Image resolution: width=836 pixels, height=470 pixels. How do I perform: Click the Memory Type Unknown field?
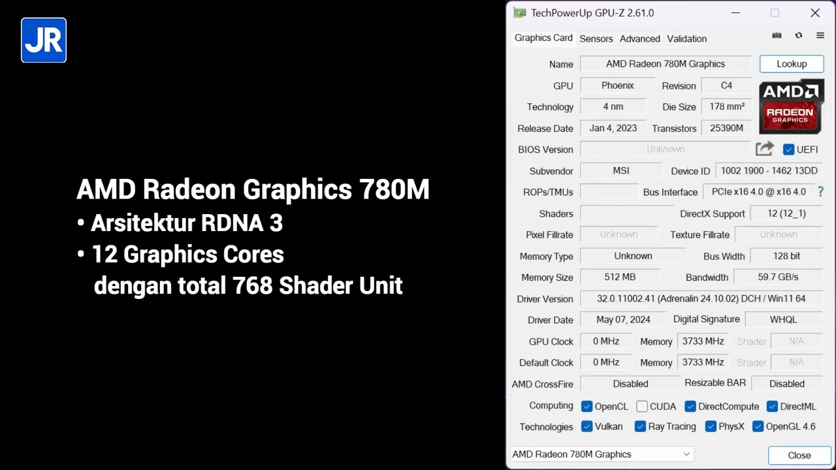633,256
